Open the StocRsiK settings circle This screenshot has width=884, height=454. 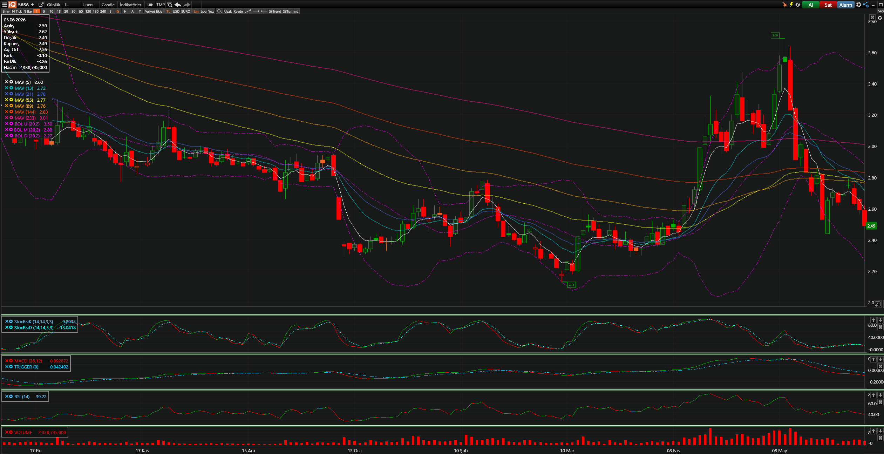(x=11, y=321)
